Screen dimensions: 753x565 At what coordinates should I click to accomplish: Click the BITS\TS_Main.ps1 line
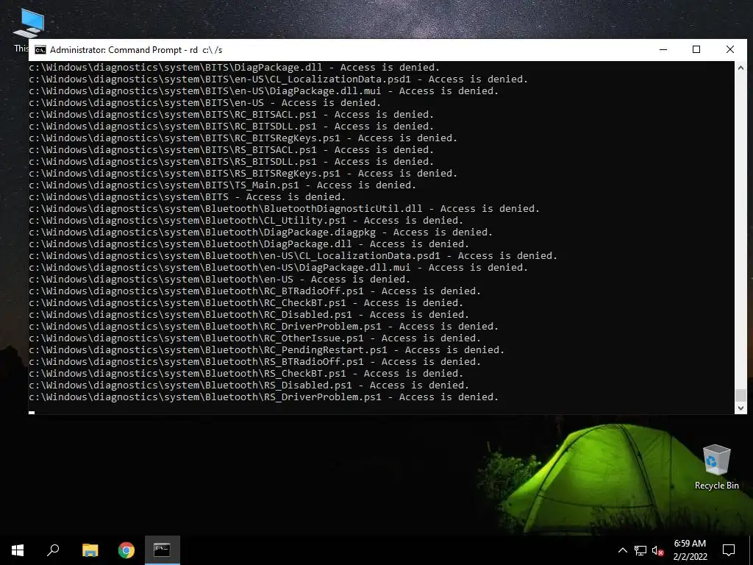[x=222, y=185]
